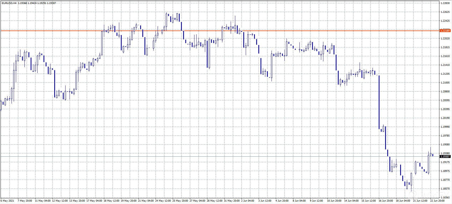Click the 18 May 12:00 time label
The width and height of the screenshot is (452, 204).
coord(111,201)
